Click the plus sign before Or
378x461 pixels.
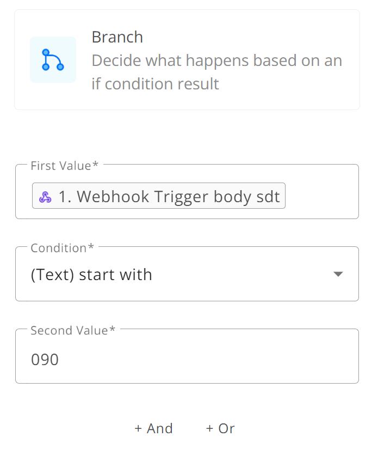209,428
